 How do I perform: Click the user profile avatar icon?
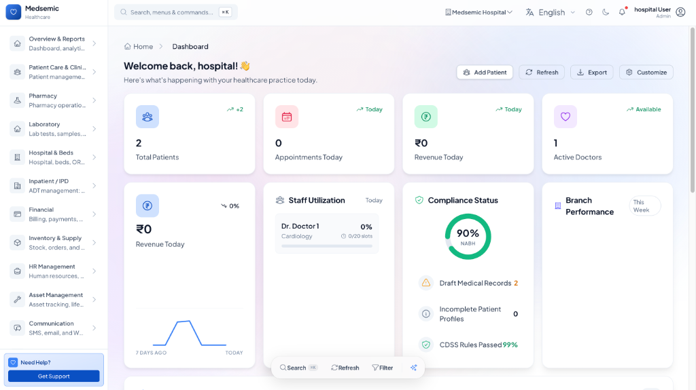(680, 12)
